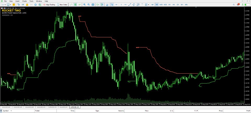The image size is (251, 113).
Task: Click the globe icon left of Algo Trading
Action: 40,5
